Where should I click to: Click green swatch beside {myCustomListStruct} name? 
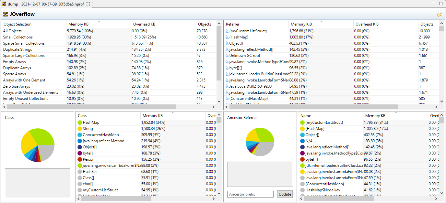point(302,123)
